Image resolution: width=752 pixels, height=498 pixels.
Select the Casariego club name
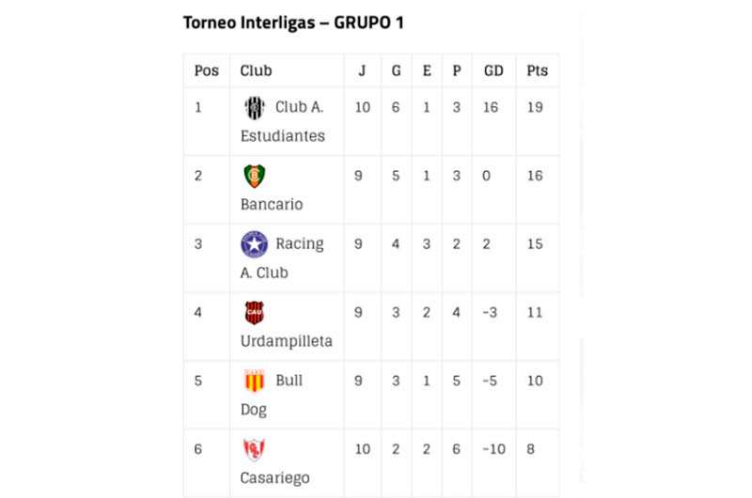click(x=274, y=478)
